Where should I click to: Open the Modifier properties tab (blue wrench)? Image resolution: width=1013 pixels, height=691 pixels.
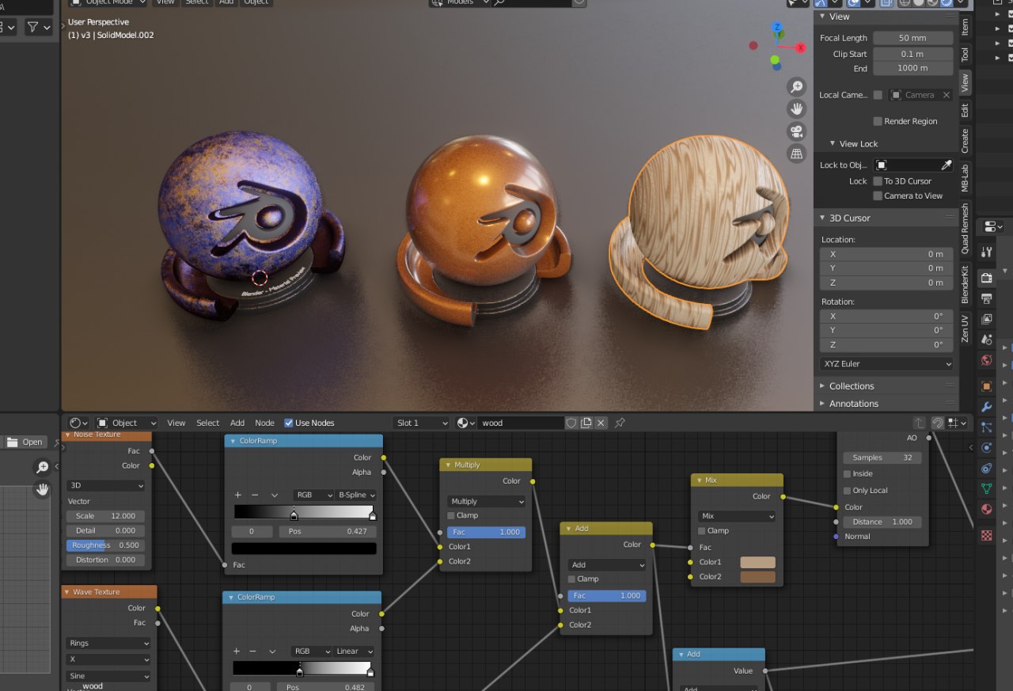pos(986,407)
